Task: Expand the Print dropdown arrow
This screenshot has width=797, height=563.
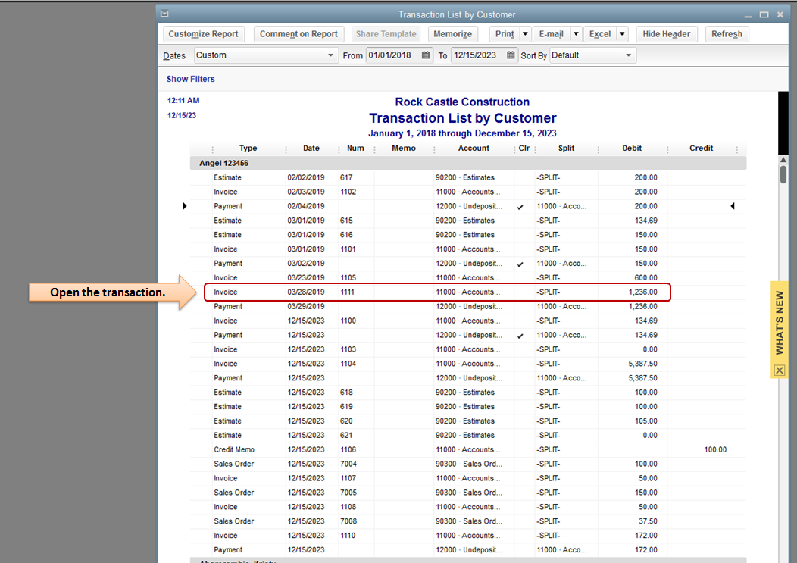Action: [525, 34]
